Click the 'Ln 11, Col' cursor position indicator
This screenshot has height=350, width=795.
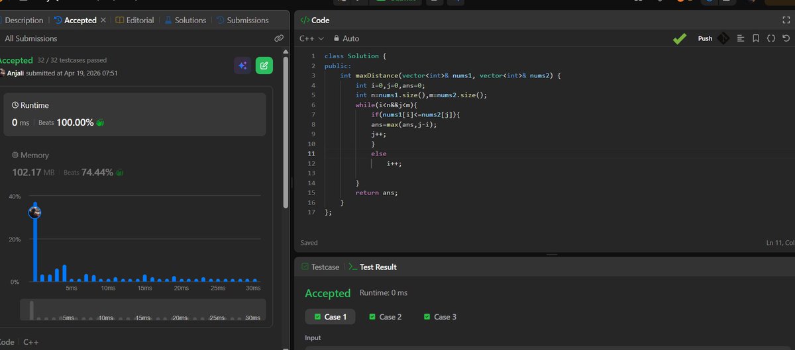pyautogui.click(x=780, y=243)
